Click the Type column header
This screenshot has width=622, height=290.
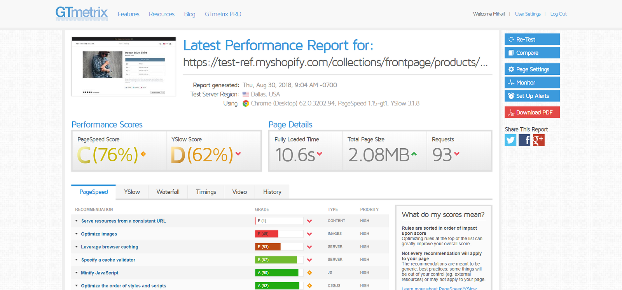333,209
